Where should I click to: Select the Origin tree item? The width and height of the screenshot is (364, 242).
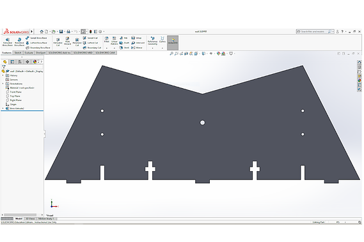pos(11,105)
